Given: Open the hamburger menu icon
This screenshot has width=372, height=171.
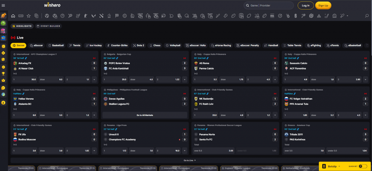Looking at the screenshot, I should 3,5.
